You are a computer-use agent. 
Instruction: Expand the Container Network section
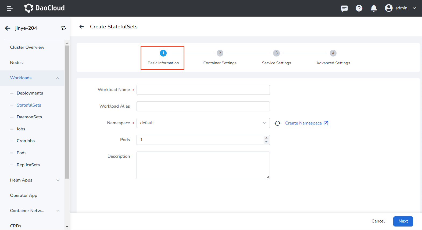tap(58, 211)
